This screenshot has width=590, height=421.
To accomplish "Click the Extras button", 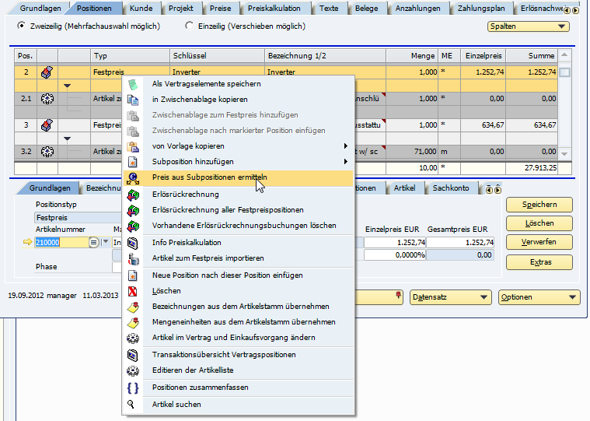I will coord(539,262).
